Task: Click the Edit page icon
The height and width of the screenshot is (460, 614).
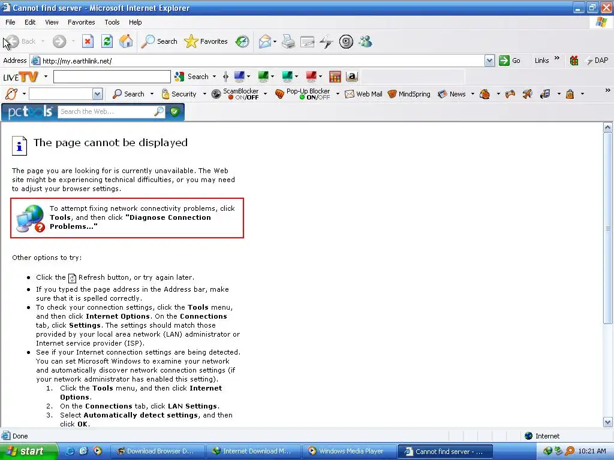Action: coord(308,41)
